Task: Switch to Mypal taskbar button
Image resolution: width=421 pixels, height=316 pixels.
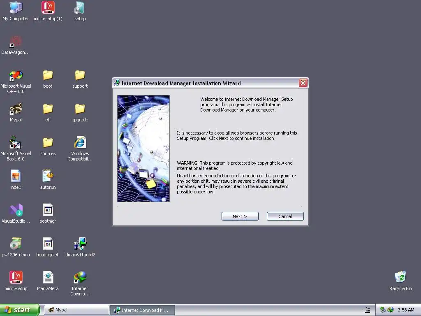Action: 76,310
